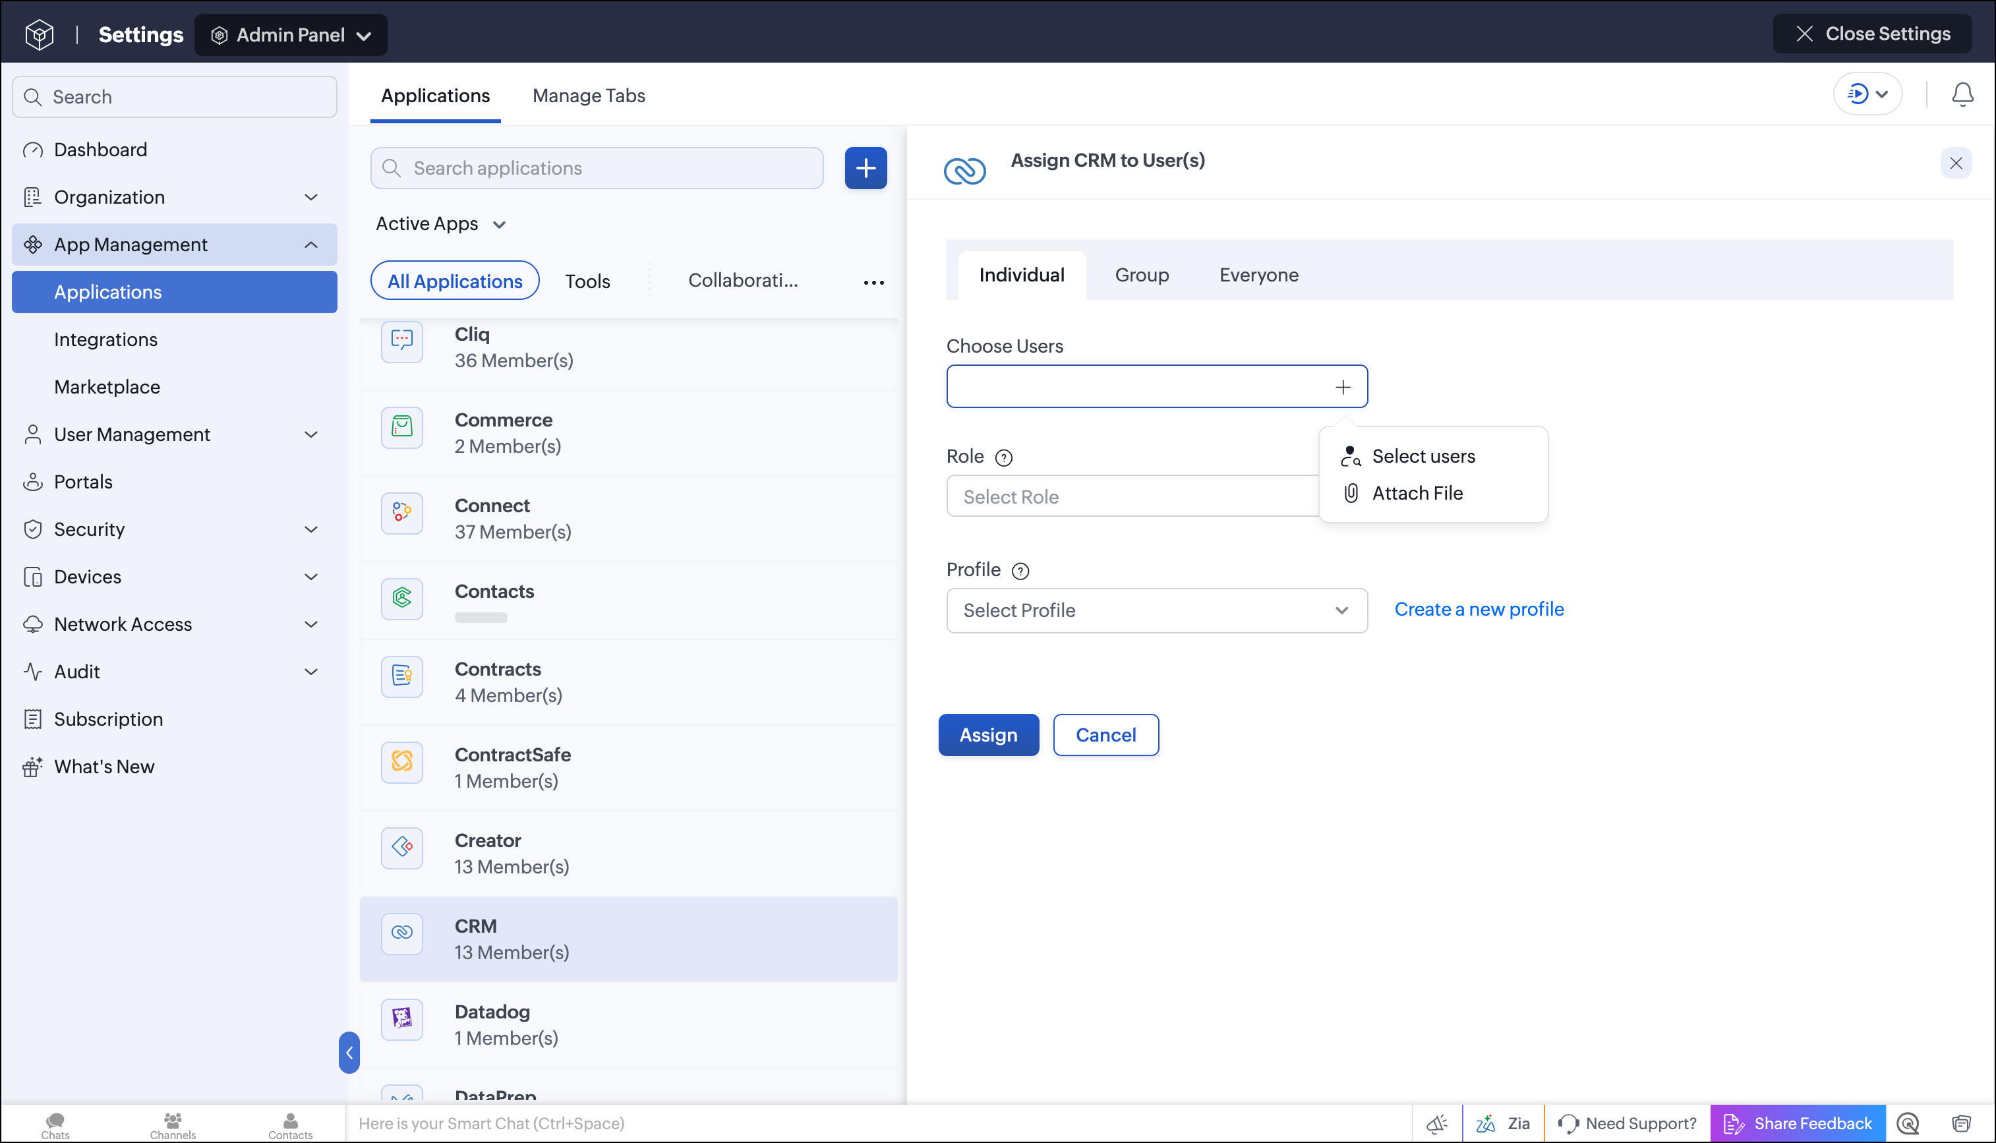Click the Connect app icon
Screen dimensions: 1996x1143
[x=402, y=513]
